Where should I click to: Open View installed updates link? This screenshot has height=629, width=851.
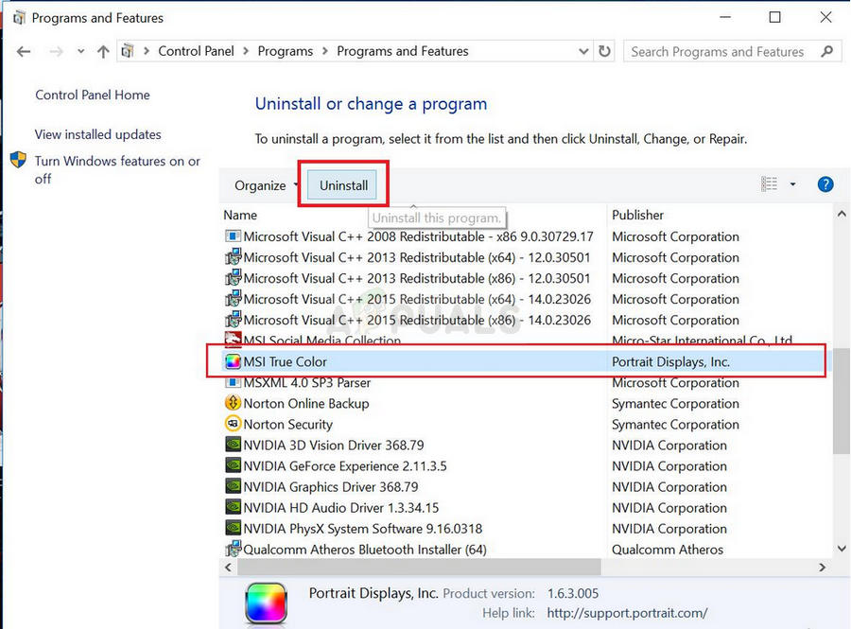(x=97, y=134)
